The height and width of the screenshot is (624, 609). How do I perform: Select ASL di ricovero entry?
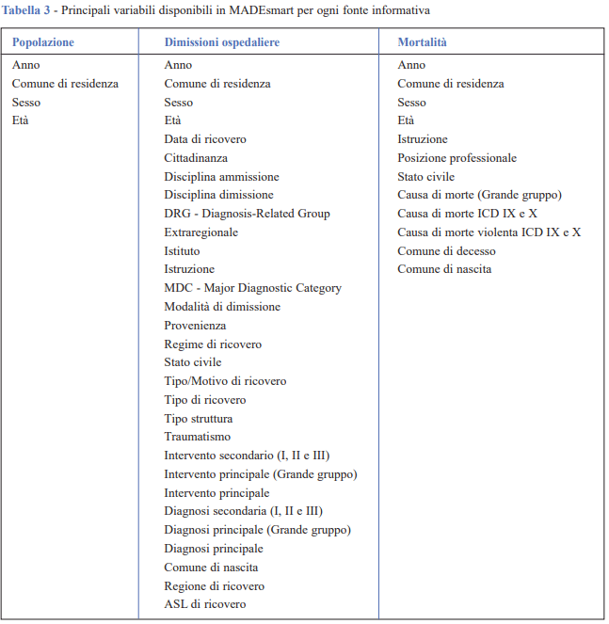click(204, 604)
